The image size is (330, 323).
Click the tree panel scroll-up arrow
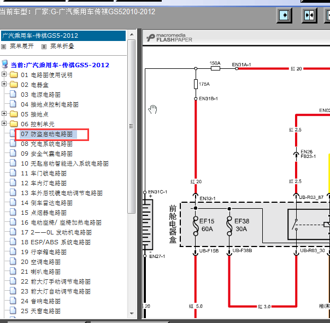pos(132,34)
